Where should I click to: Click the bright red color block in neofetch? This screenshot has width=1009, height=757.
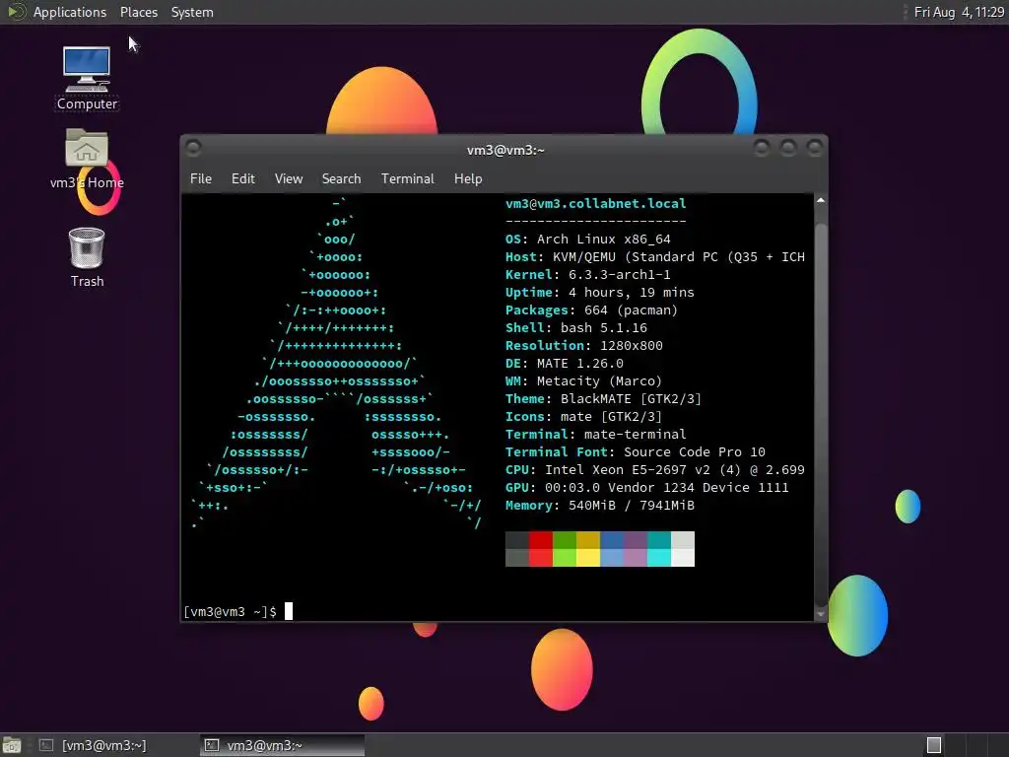541,558
